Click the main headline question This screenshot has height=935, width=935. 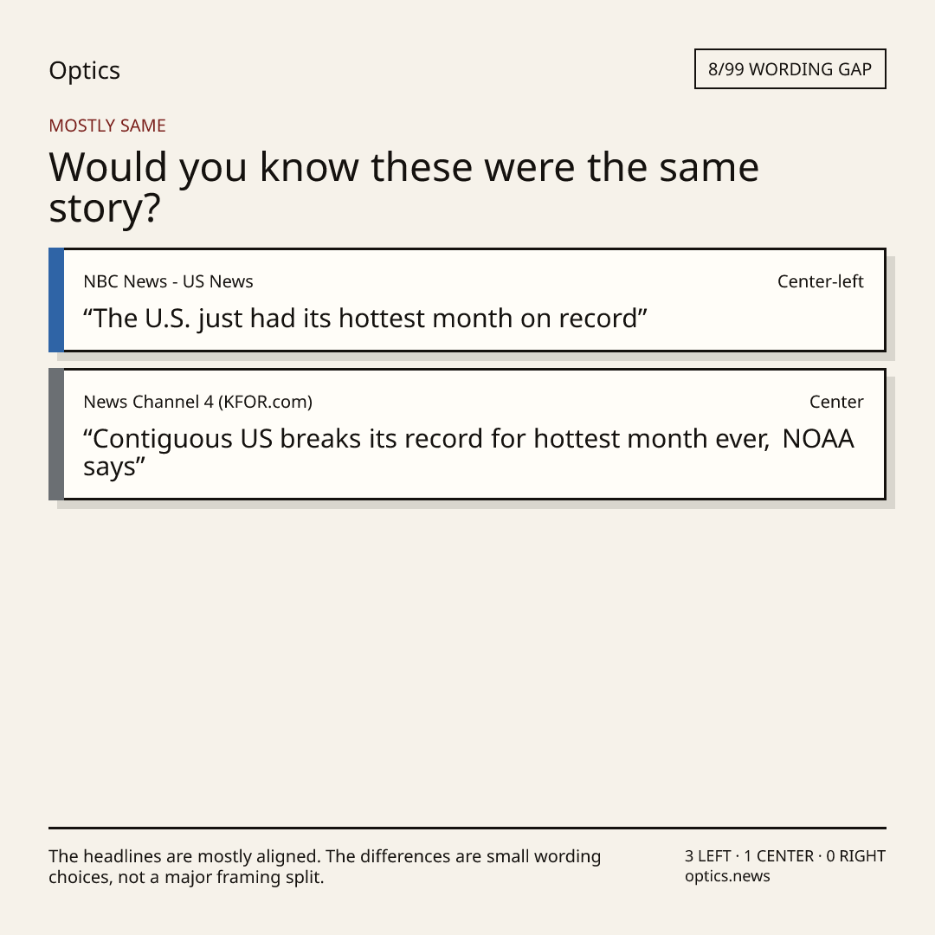[x=403, y=187]
